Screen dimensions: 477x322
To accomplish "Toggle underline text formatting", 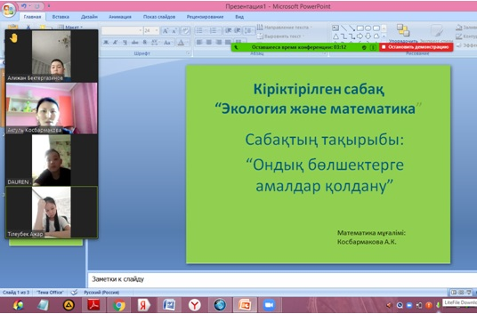I will [125, 43].
